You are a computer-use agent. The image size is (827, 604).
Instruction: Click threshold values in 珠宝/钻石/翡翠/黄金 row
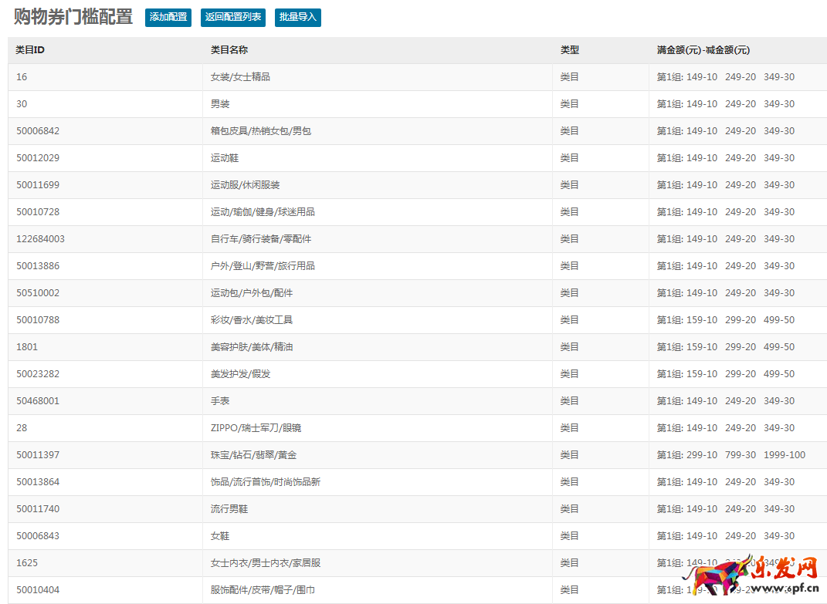pyautogui.click(x=730, y=455)
